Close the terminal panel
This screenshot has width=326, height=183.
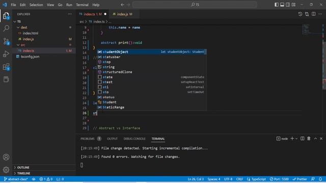321,139
